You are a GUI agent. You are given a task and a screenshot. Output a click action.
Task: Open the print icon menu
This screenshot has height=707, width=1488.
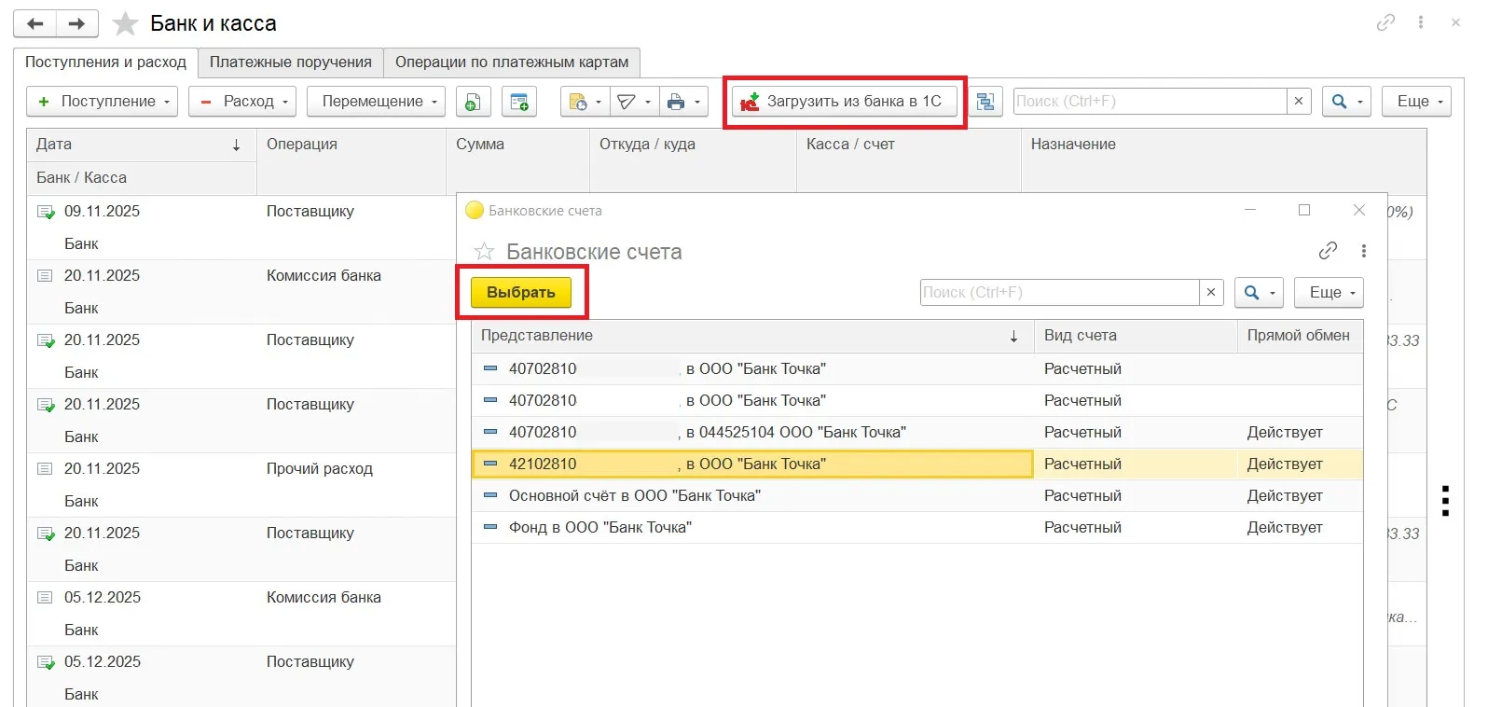tap(683, 102)
